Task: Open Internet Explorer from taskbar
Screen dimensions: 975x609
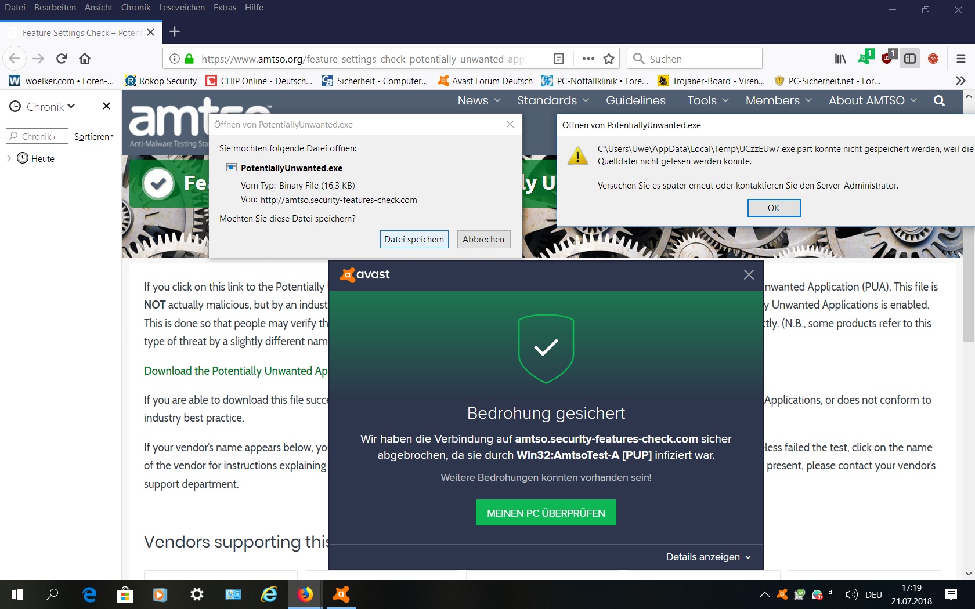Action: pyautogui.click(x=269, y=594)
